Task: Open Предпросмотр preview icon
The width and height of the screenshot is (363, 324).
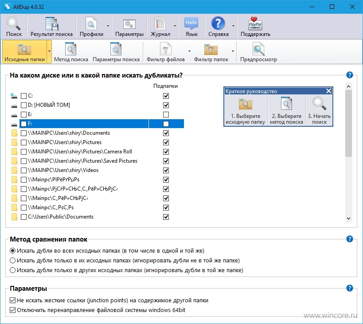Action: pos(258,49)
